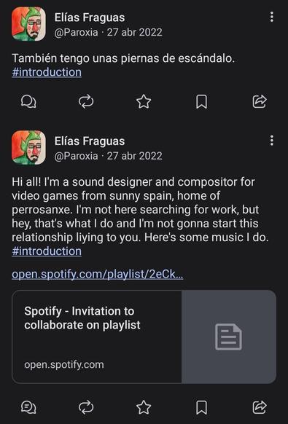This screenshot has height=424, width=288.
Task: Share the "piernas de escándalo" post
Action: click(x=260, y=102)
